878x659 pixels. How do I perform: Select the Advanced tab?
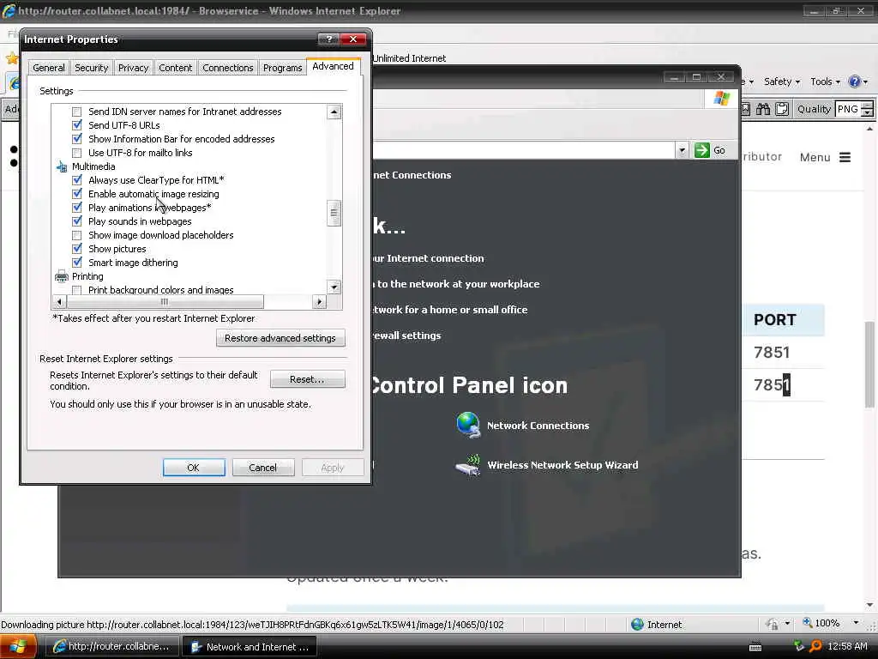(x=334, y=66)
